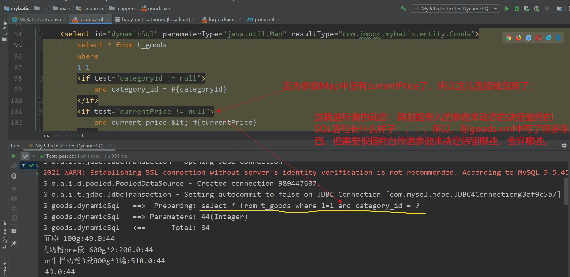Start debugging with the bug icon
This screenshot has height=277, width=570.
tap(517, 9)
